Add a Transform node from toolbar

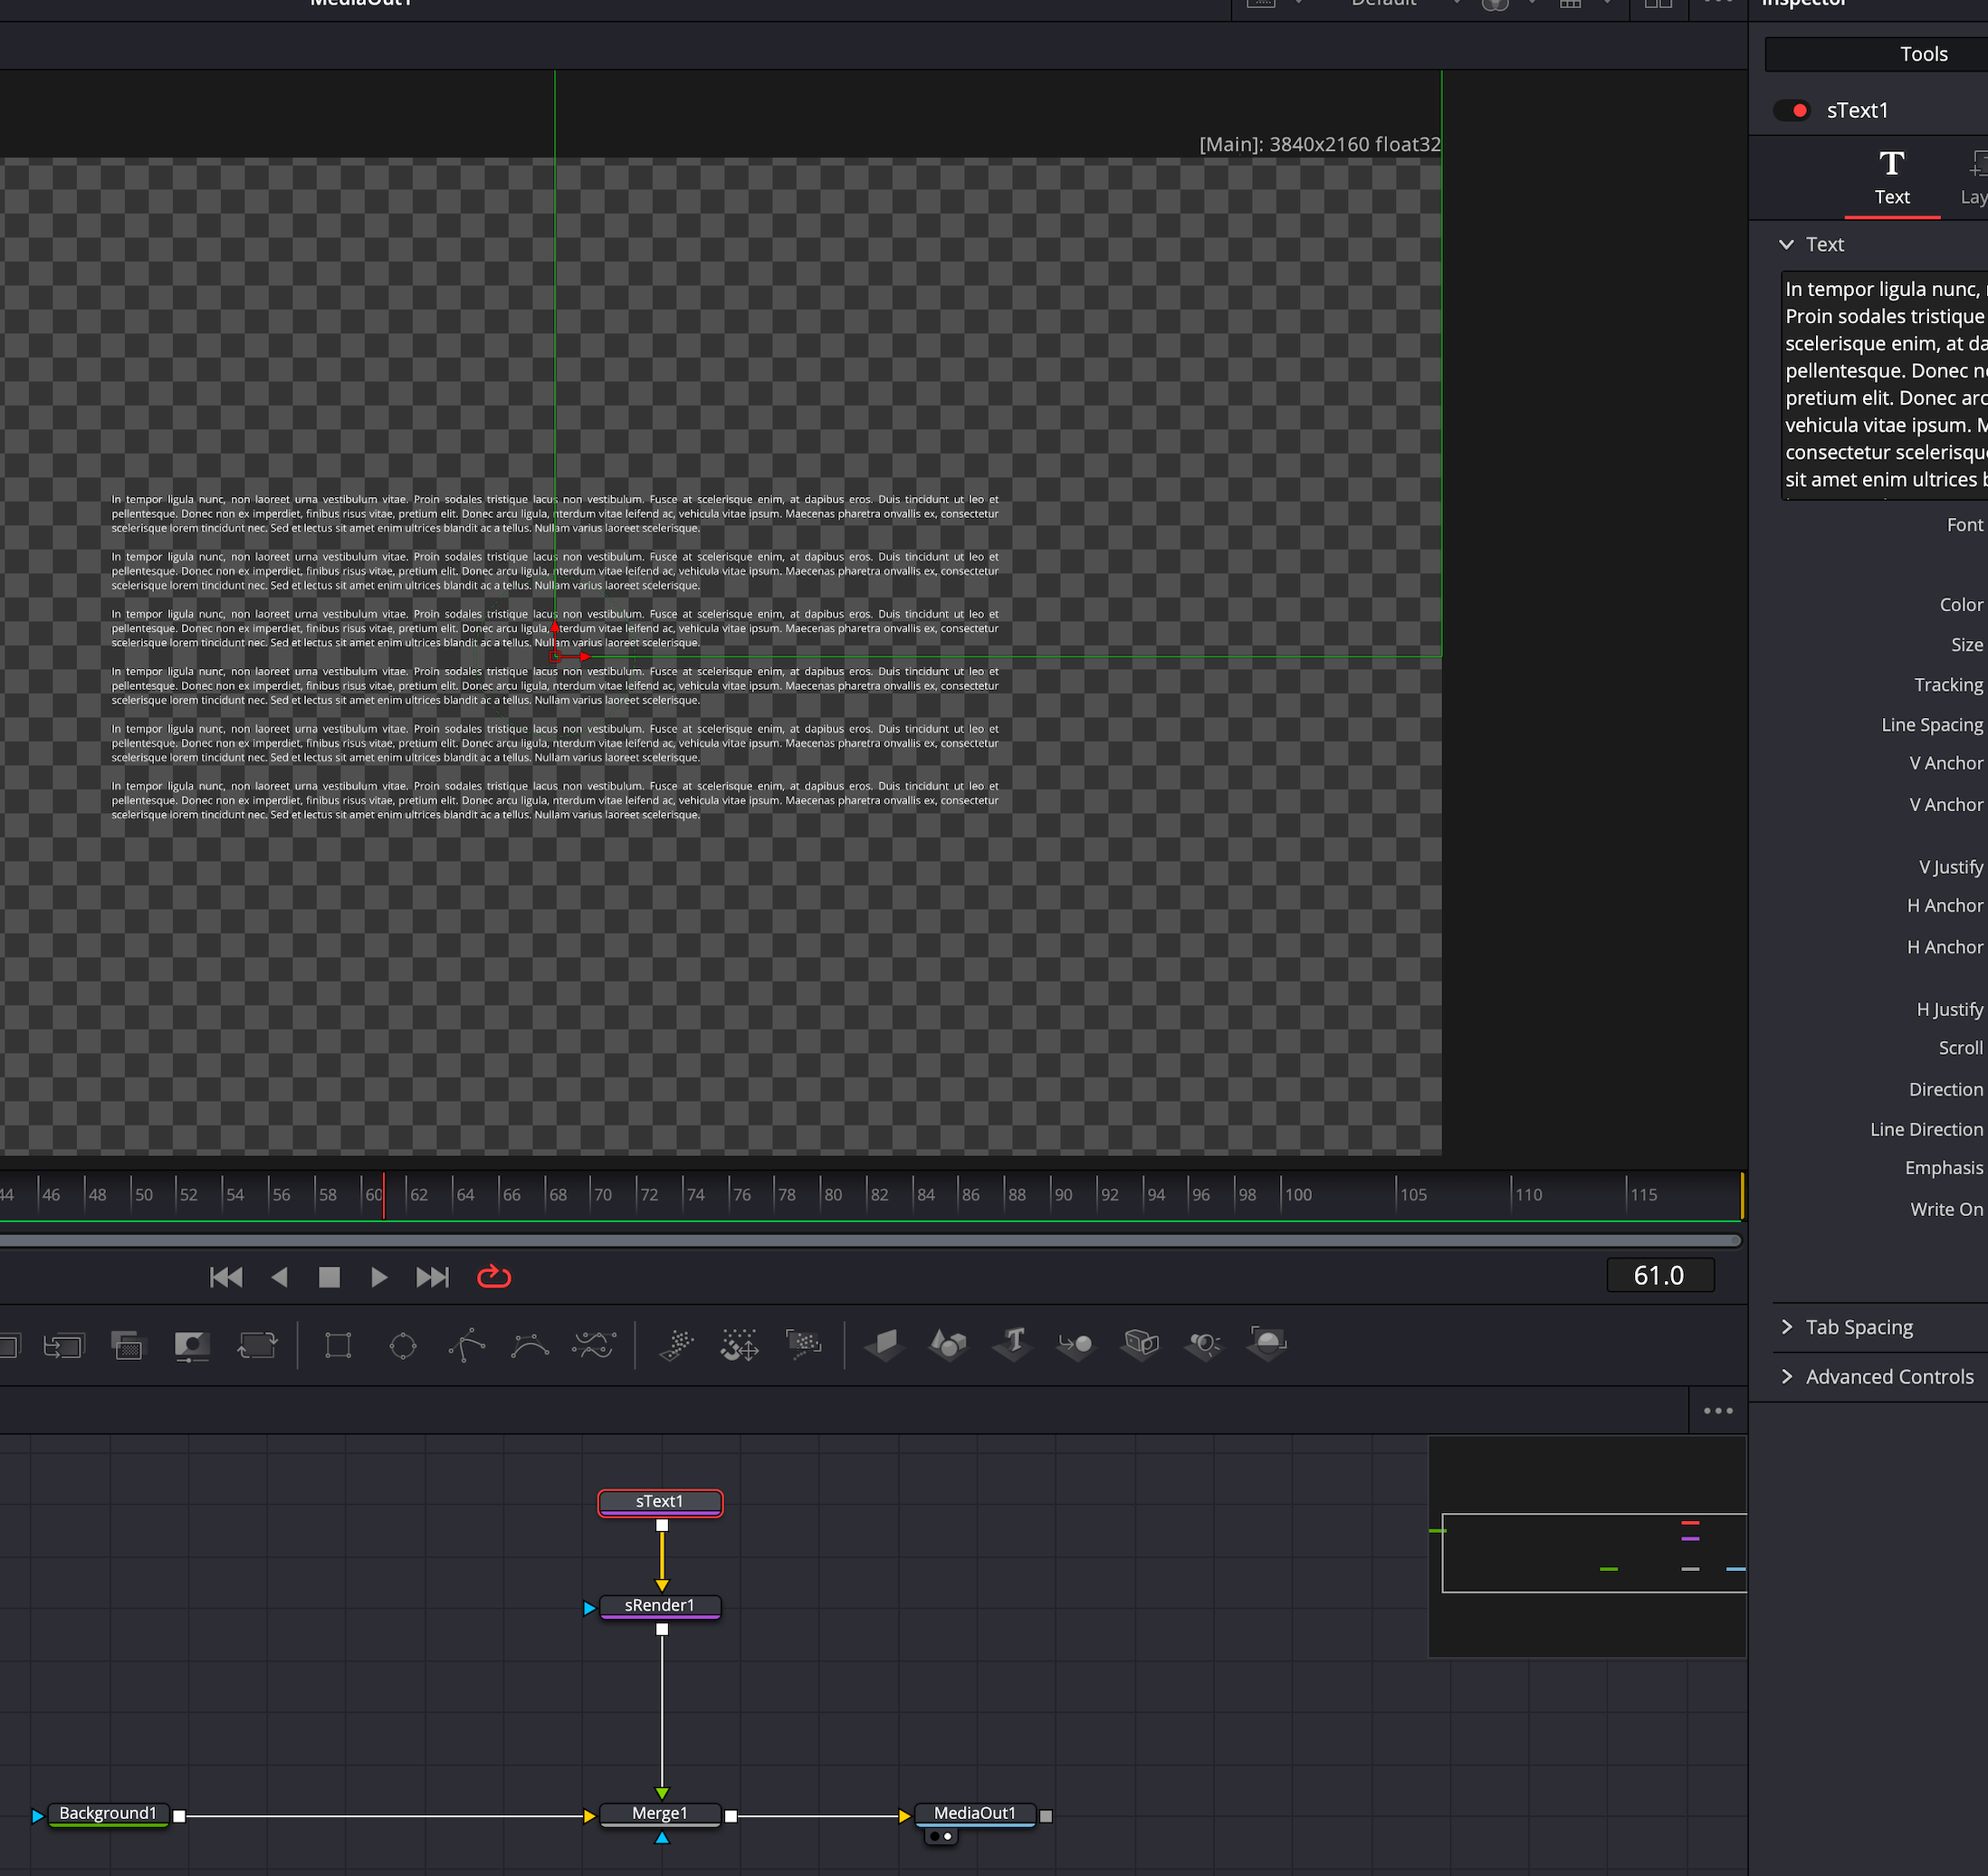(x=257, y=1346)
